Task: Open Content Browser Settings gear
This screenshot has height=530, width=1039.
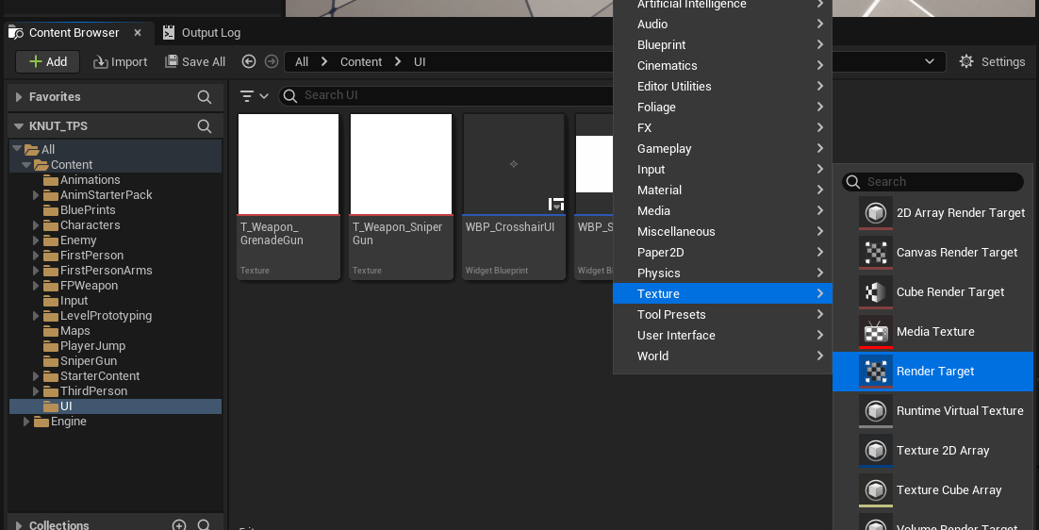Action: pyautogui.click(x=966, y=61)
